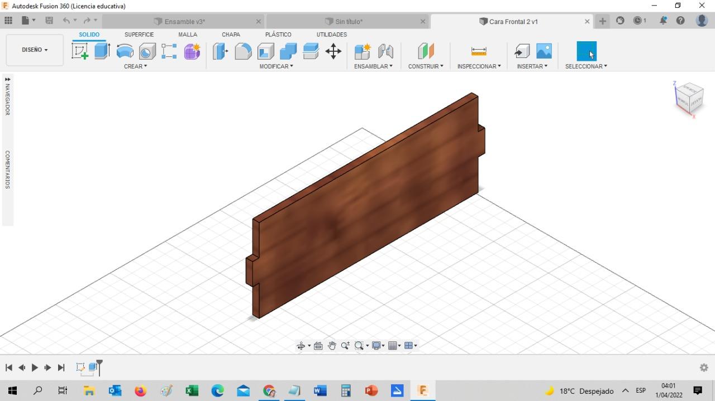Expand the MODIFICAR dropdown menu
This screenshot has height=401, width=715.
[276, 66]
